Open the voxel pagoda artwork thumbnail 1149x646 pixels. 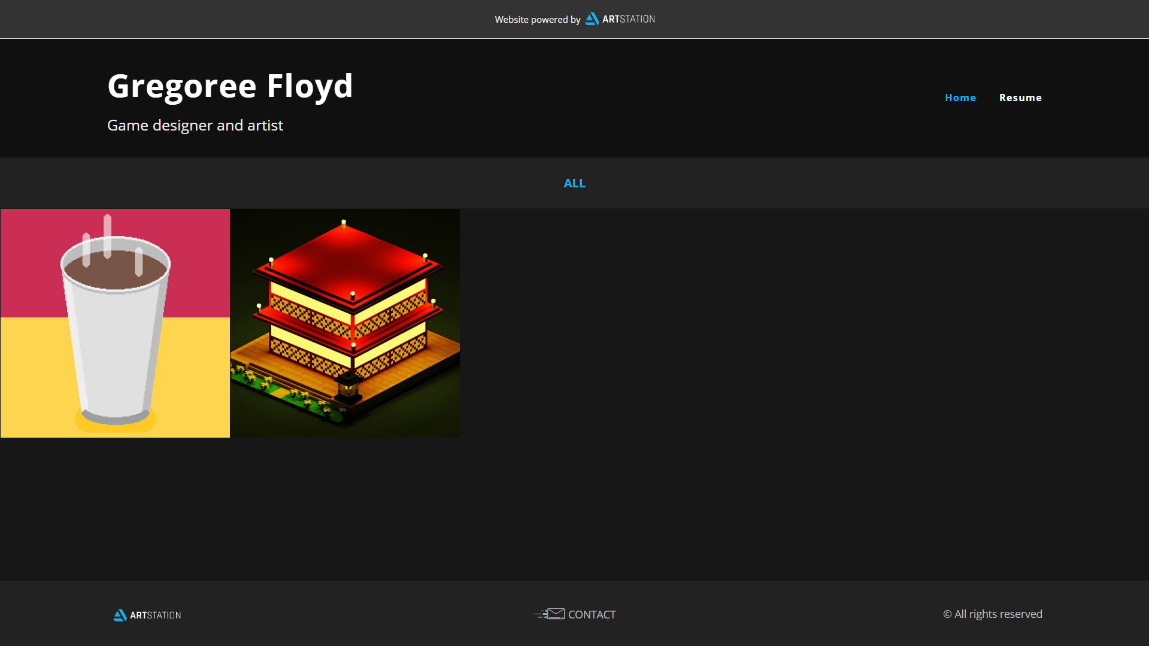(345, 323)
